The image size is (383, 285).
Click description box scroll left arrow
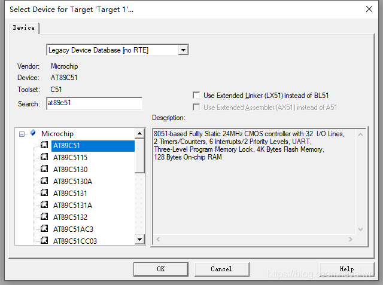tap(158, 239)
